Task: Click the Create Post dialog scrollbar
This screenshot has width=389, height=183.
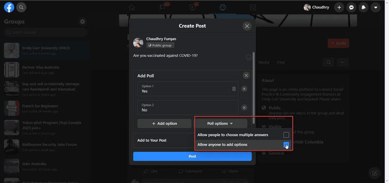Action: (253, 88)
